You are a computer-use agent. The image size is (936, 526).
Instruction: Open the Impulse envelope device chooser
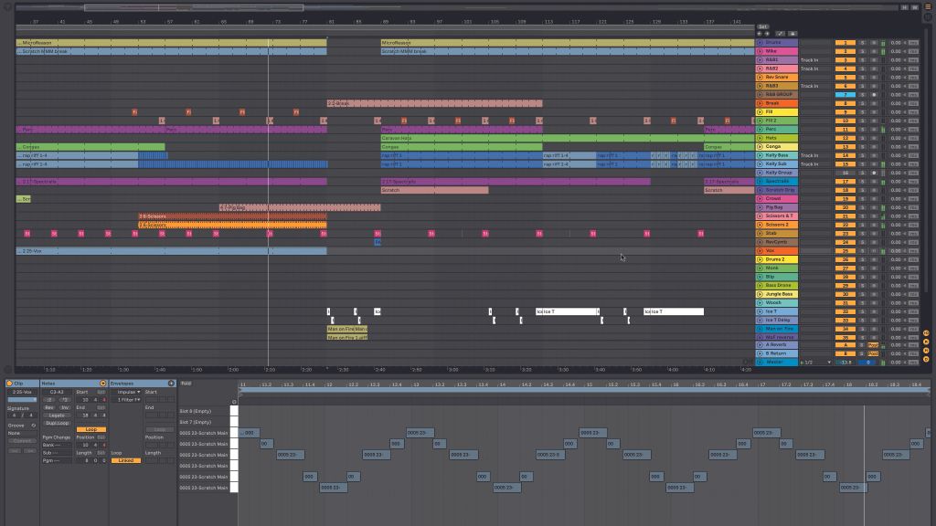click(x=128, y=392)
